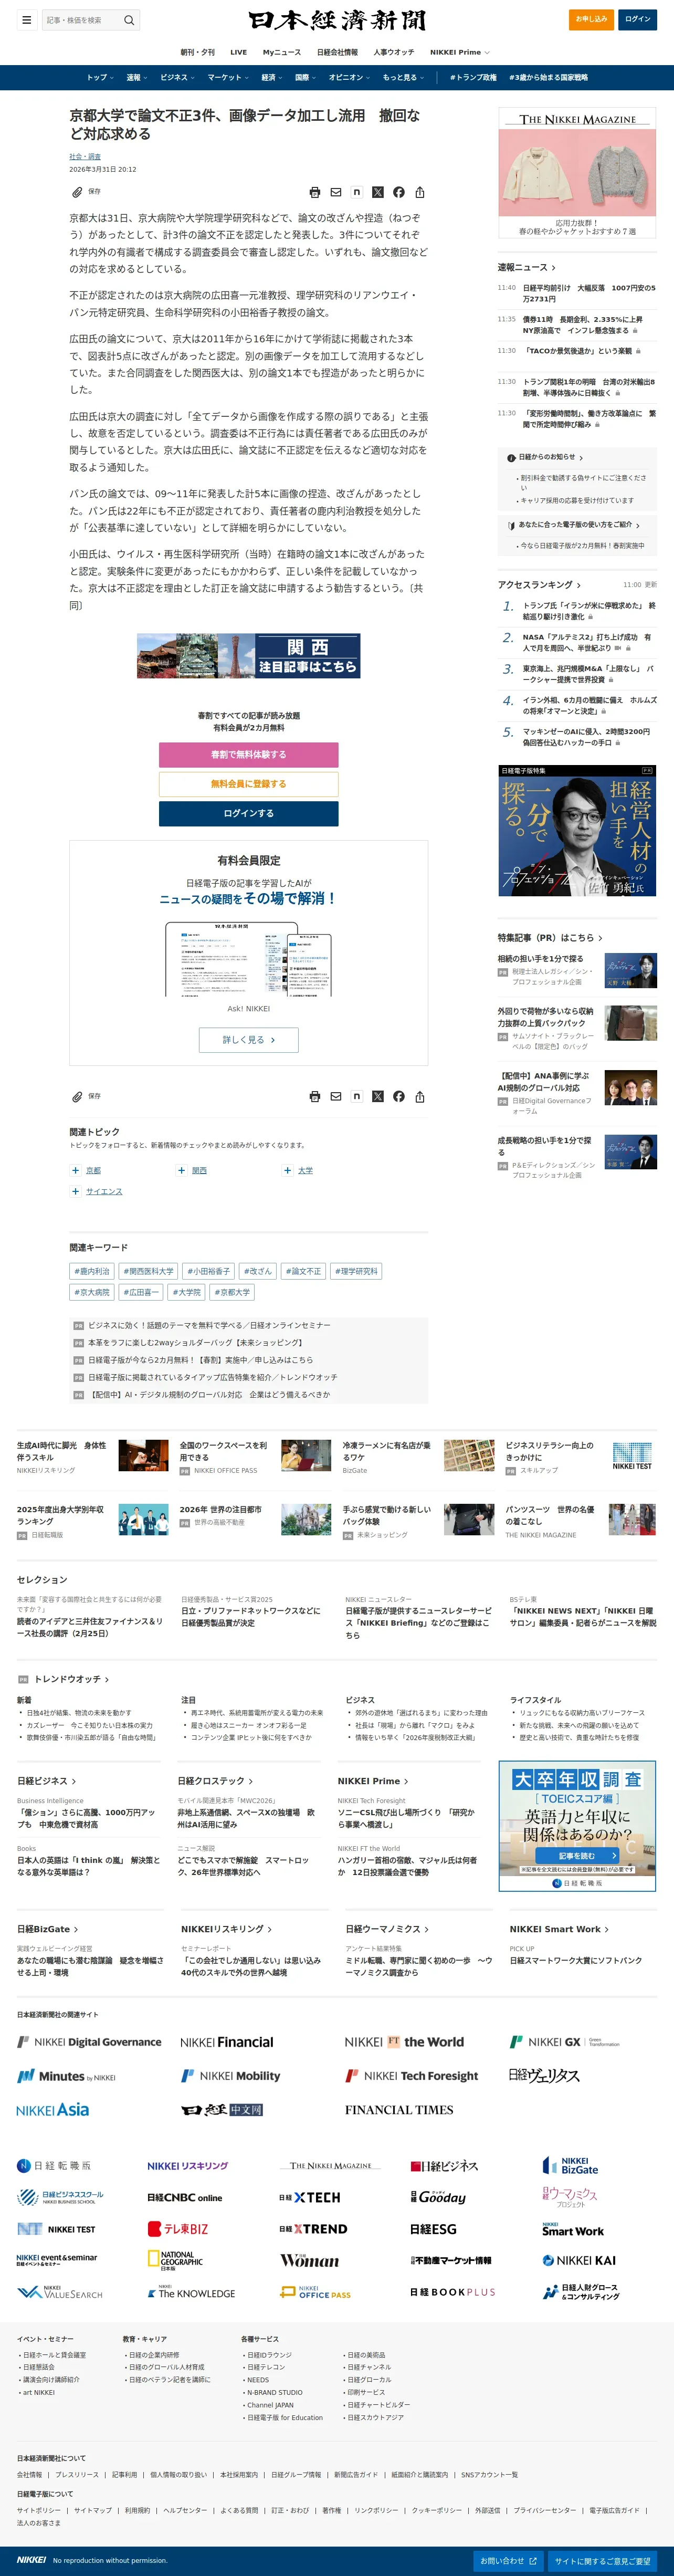Click the 春割で無料体験する button
Screen dimensions: 674x2576
248,754
